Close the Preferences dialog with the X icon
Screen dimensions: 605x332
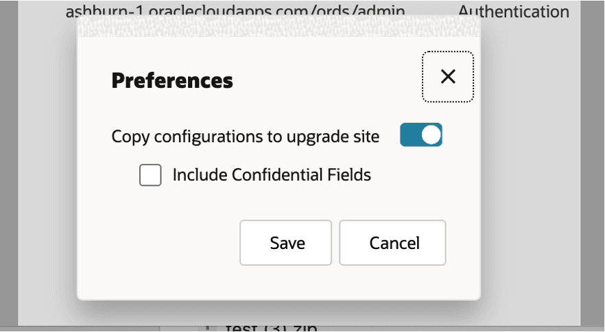coord(447,76)
